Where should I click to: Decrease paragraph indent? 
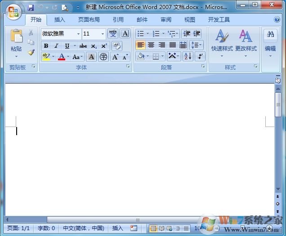pyautogui.click(x=187, y=34)
